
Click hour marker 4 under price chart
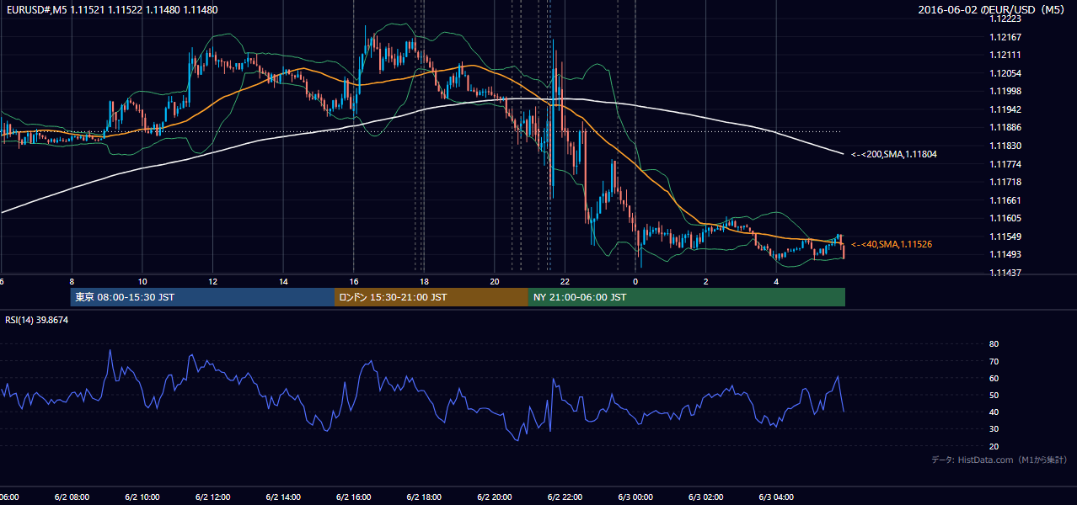[x=776, y=281]
